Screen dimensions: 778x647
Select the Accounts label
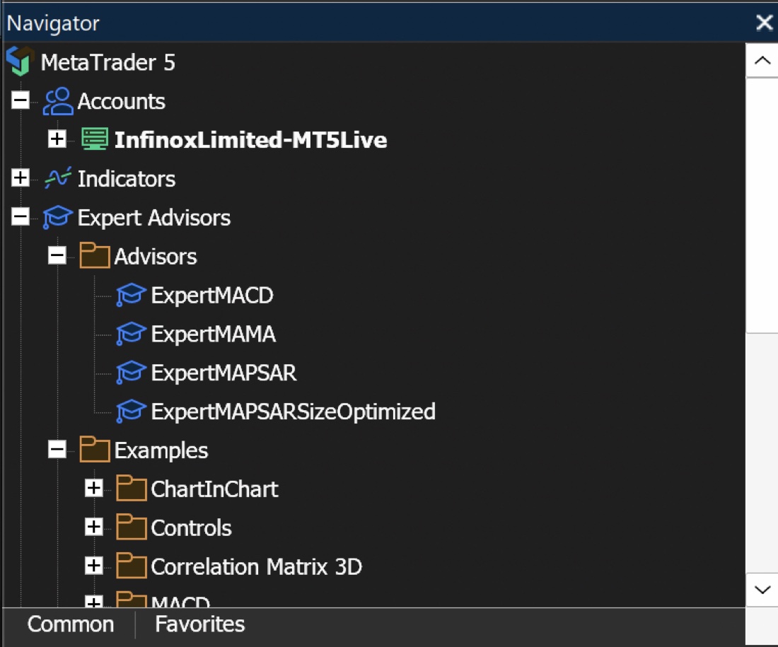[x=122, y=101]
